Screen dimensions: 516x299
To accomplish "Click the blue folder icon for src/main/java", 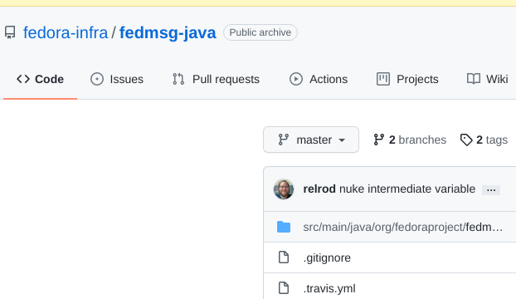I will point(284,227).
